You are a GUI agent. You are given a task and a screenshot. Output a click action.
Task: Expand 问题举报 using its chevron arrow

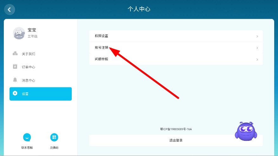coord(257,59)
